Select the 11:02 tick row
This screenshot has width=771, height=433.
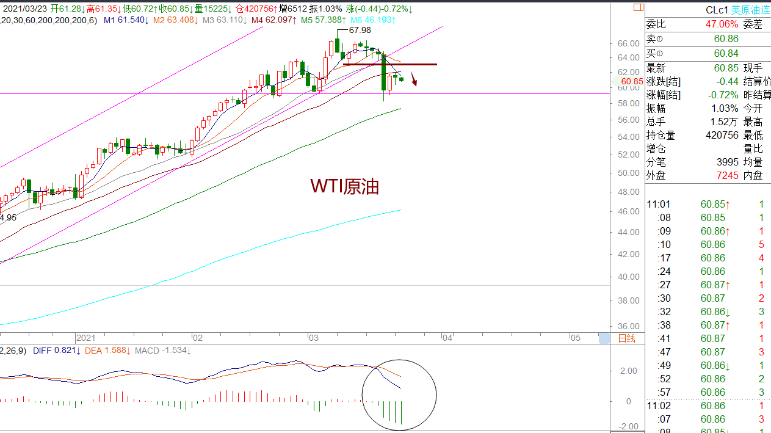pyautogui.click(x=708, y=406)
